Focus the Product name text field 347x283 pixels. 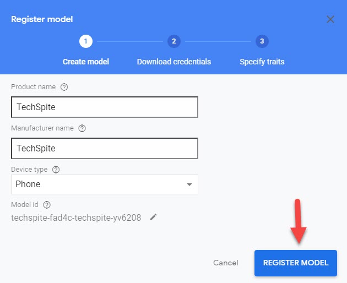click(105, 107)
